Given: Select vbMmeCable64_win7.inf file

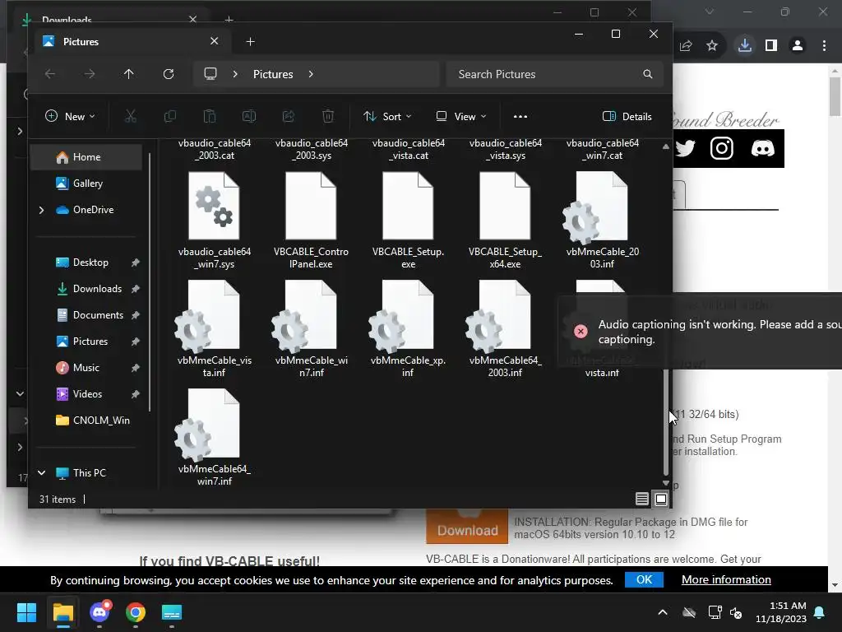Looking at the screenshot, I should coord(214,438).
